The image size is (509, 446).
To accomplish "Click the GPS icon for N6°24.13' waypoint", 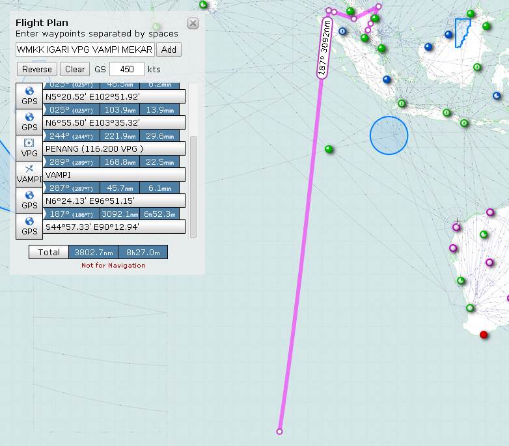I will (29, 200).
